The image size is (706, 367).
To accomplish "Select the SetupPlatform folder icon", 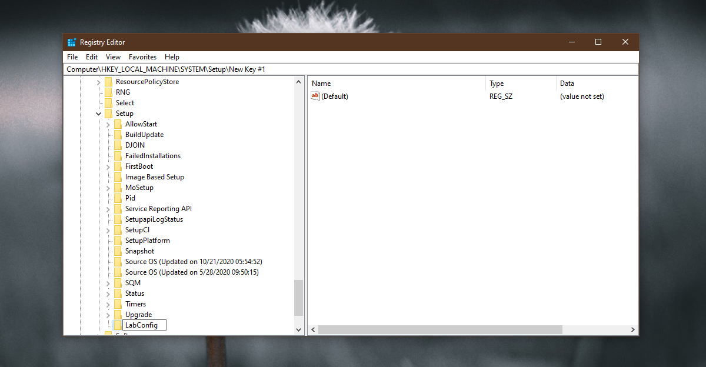I will (x=118, y=241).
